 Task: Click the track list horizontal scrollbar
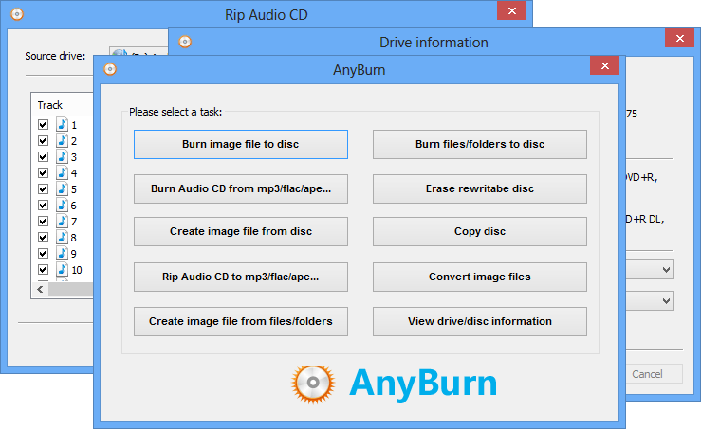click(x=70, y=289)
